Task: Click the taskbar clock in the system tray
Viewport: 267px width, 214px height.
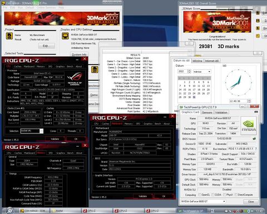Action: 259,211
